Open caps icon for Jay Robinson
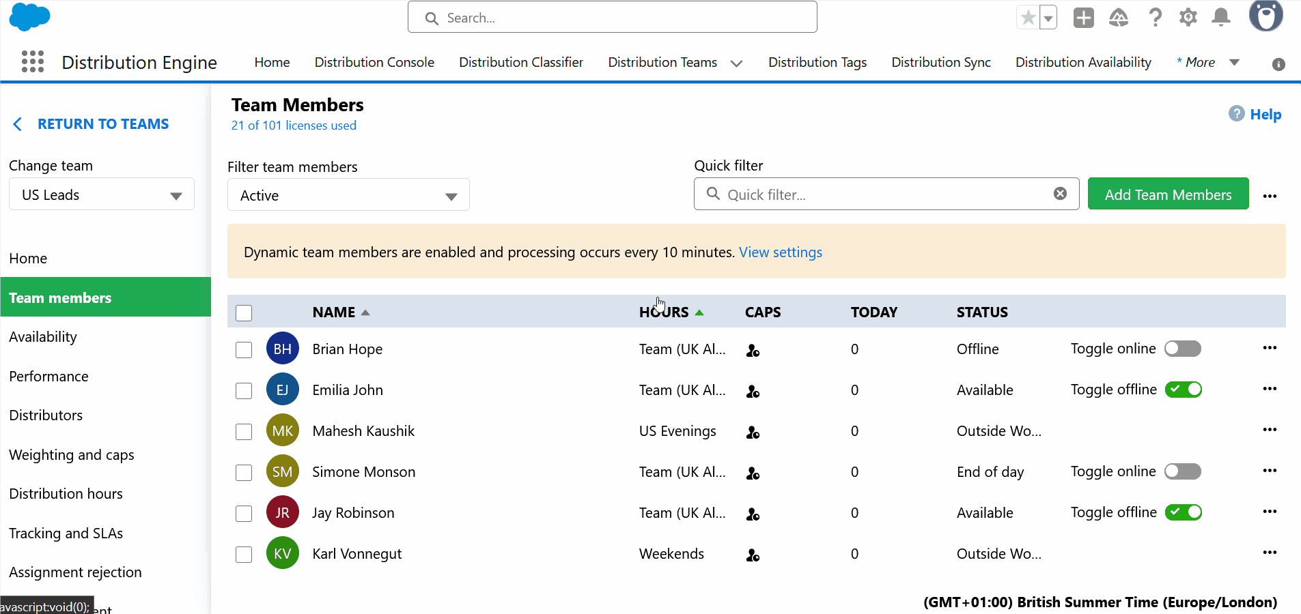The image size is (1301, 614). pos(753,514)
